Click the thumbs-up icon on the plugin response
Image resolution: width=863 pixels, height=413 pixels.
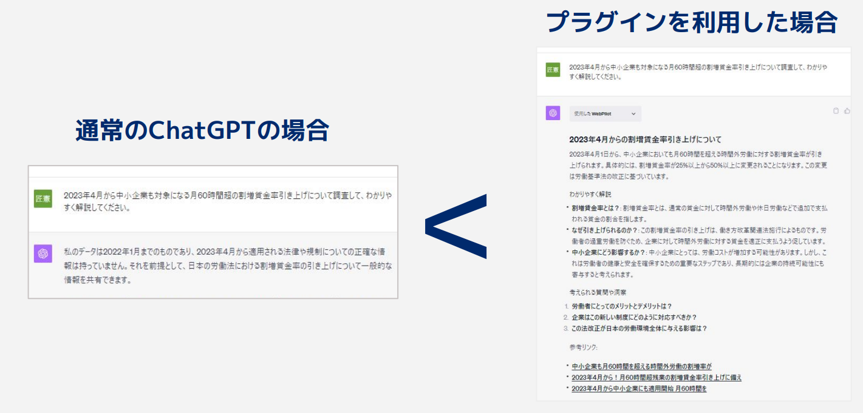[847, 111]
